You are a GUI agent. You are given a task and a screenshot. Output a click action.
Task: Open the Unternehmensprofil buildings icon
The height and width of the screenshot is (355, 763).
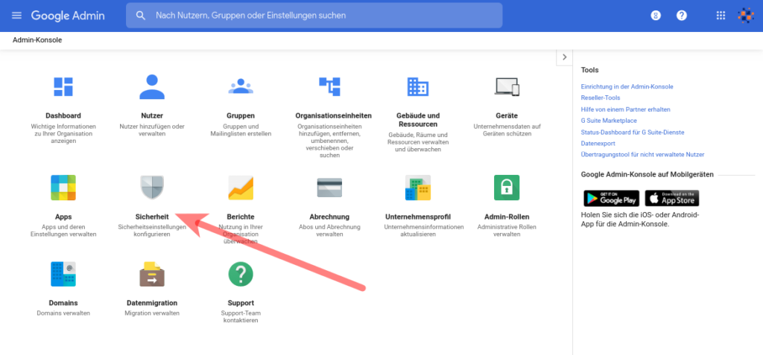418,188
